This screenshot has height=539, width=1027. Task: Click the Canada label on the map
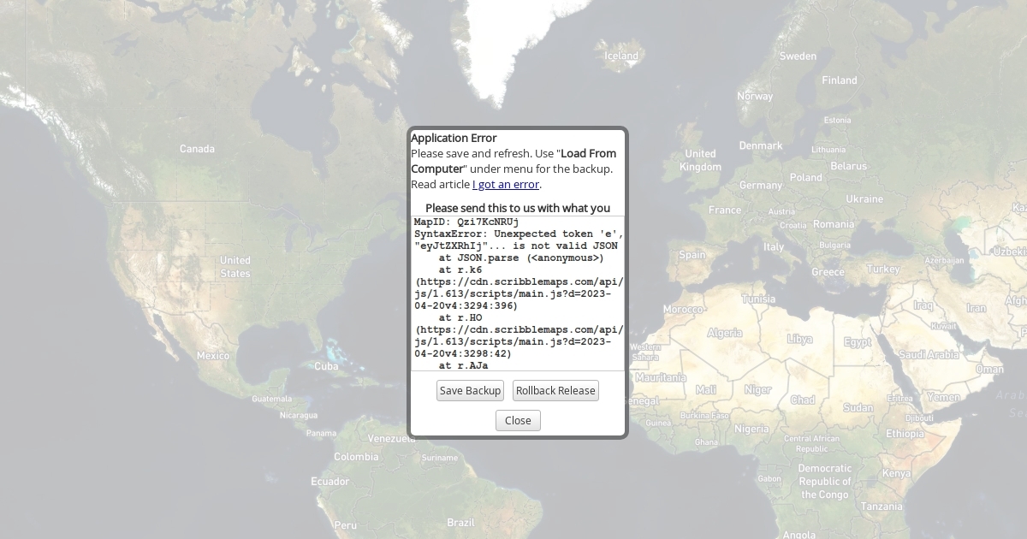click(197, 149)
